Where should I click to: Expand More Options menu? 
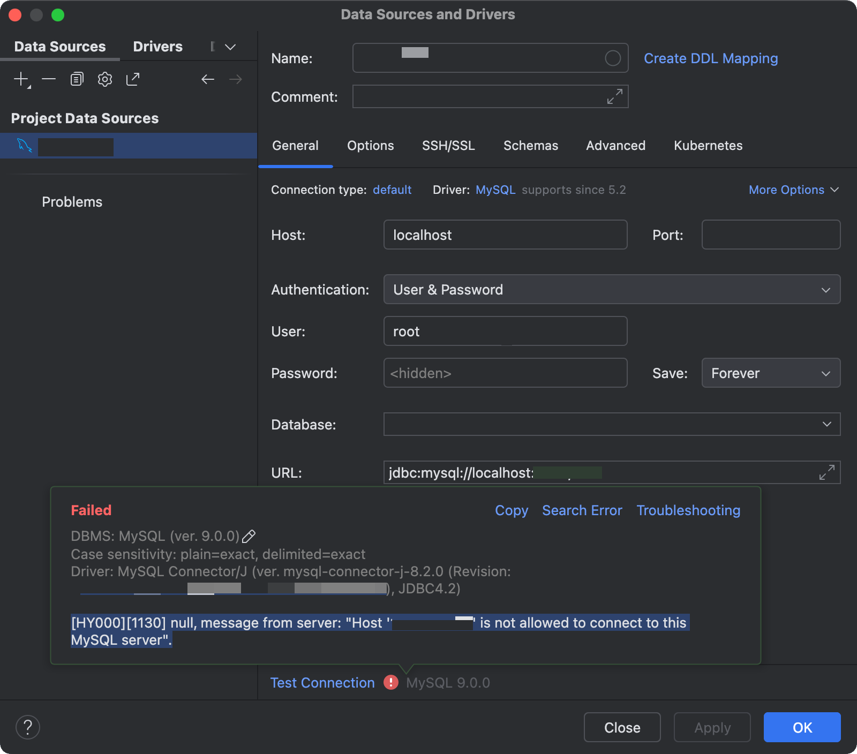click(x=794, y=190)
